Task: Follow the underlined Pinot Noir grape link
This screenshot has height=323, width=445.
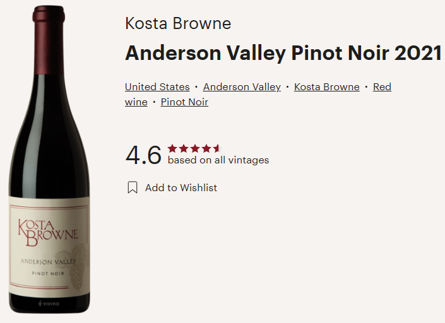Action: (x=184, y=102)
